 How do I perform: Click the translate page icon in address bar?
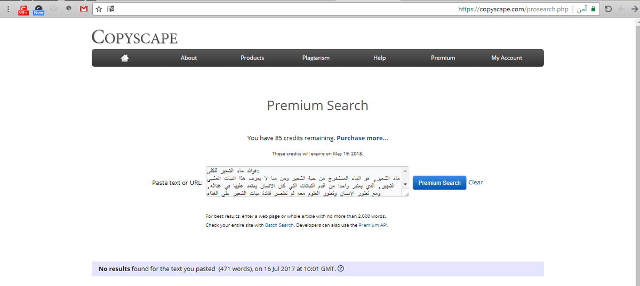[110, 9]
